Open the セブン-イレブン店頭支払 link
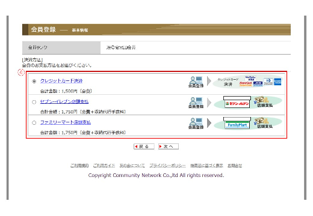The image size is (313, 216). (64, 101)
